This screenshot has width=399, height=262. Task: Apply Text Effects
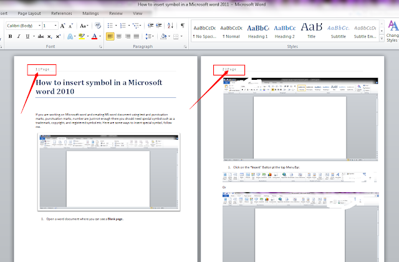70,36
